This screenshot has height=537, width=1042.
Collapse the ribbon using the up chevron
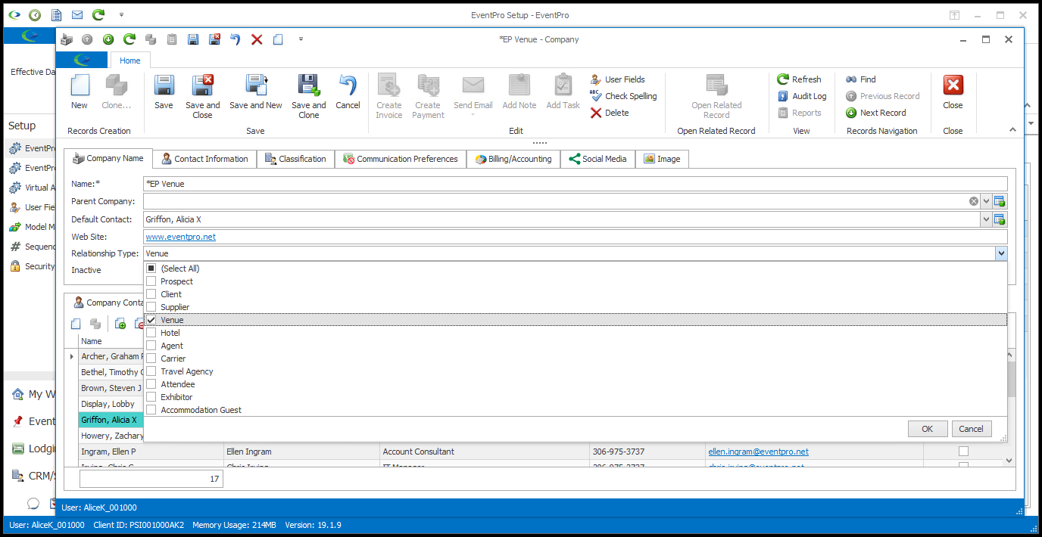click(1012, 130)
